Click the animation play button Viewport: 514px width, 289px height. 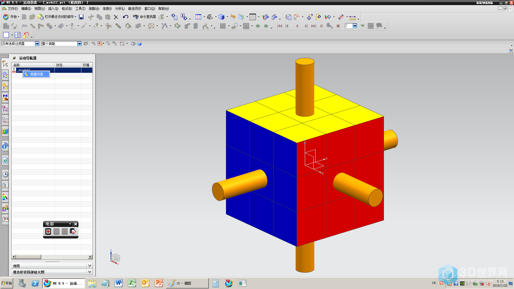(x=297, y=26)
